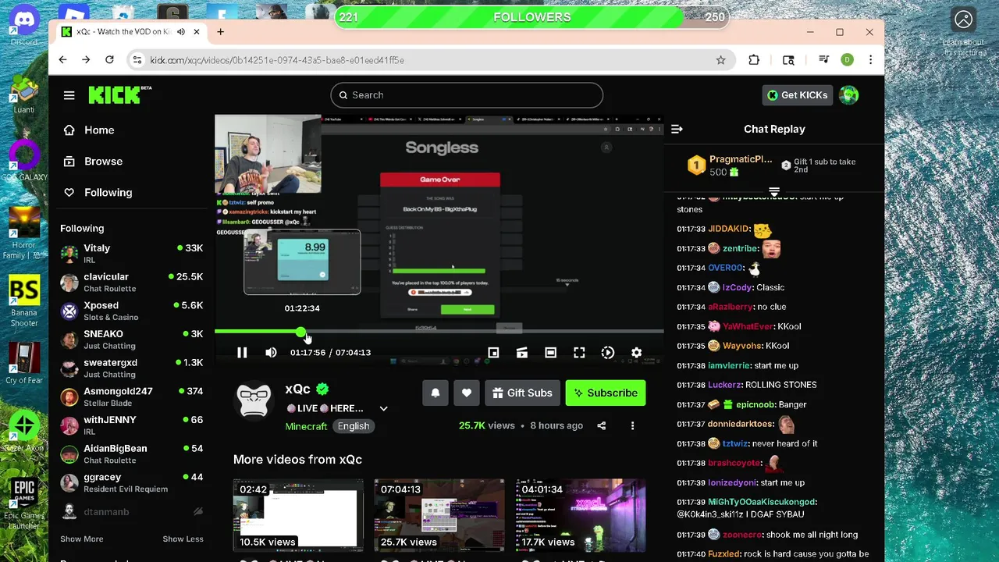Screen dimensions: 999x562
Task: Open Vitaly's channel in Following list
Action: pos(131,254)
